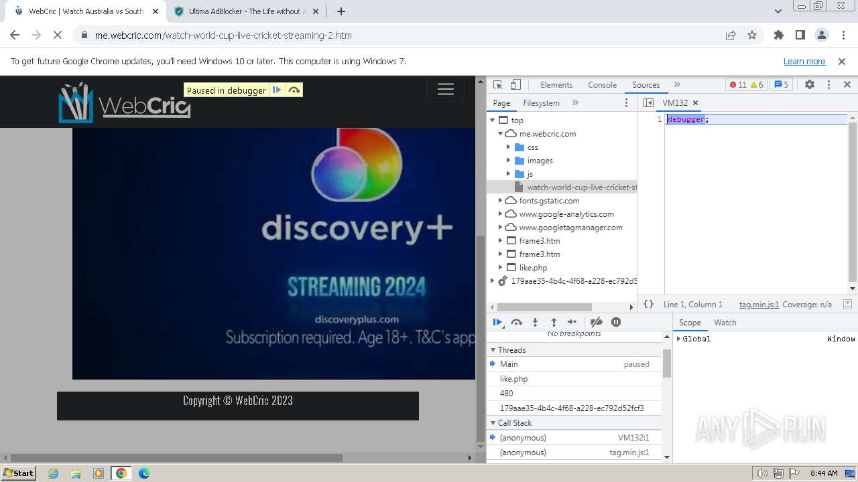This screenshot has height=482, width=858.
Task: Resume script execution in debugger toolbar
Action: point(498,322)
